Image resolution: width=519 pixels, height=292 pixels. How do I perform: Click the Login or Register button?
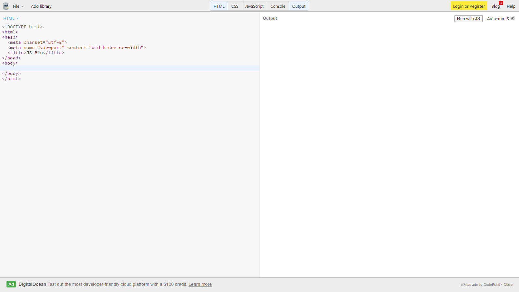469,6
